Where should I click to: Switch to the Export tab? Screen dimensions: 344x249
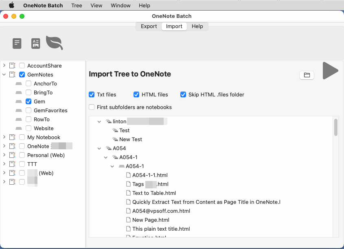(149, 26)
